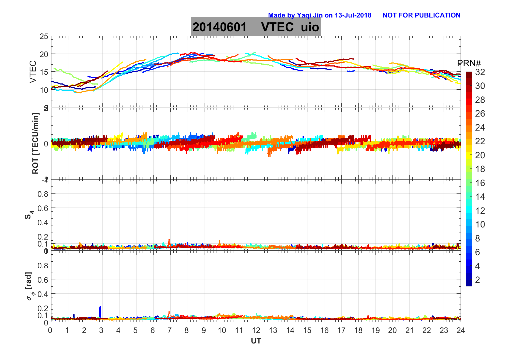Click the x-axis tick label 12

pyautogui.click(x=256, y=330)
